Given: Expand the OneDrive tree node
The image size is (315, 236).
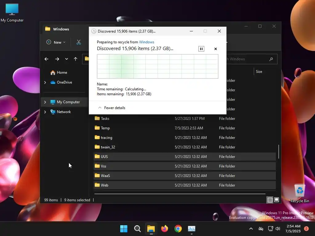Looking at the screenshot, I should click(45, 82).
